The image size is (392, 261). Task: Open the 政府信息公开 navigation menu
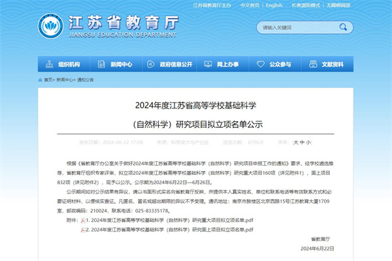pos(176,65)
